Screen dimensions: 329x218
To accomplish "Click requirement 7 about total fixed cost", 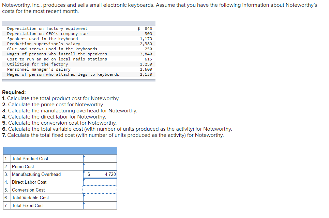I will click(x=113, y=135).
